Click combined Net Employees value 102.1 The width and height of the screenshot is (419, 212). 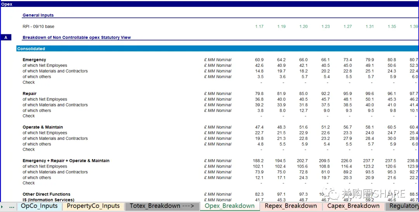click(258, 166)
